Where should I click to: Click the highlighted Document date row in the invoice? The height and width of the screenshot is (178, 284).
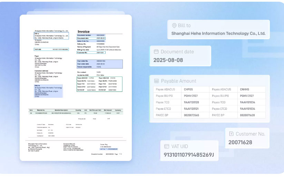click(x=91, y=38)
